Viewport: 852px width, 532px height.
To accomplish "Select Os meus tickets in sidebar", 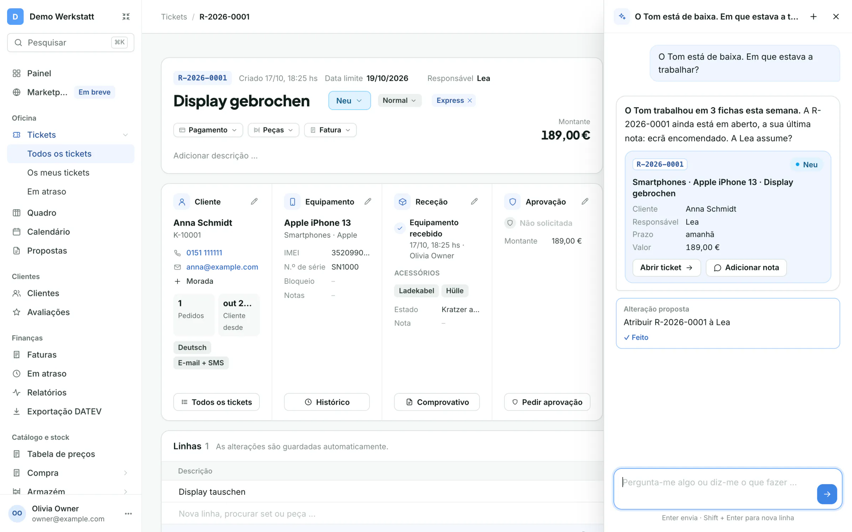I will (71, 173).
